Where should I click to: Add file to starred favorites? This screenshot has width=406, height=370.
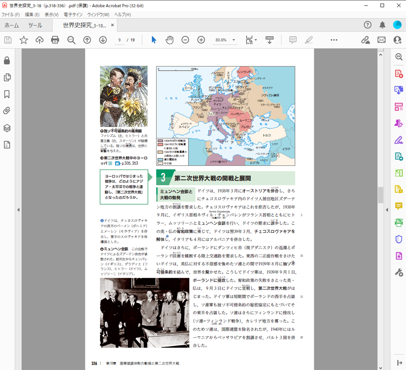pos(24,40)
